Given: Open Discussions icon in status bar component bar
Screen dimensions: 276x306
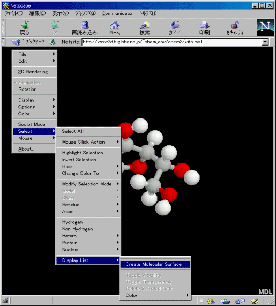Looking at the screenshot, I should point(240,301).
